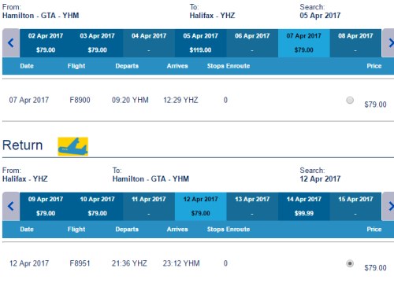Select the 07 Apr 2017 departure tab

click(304, 43)
